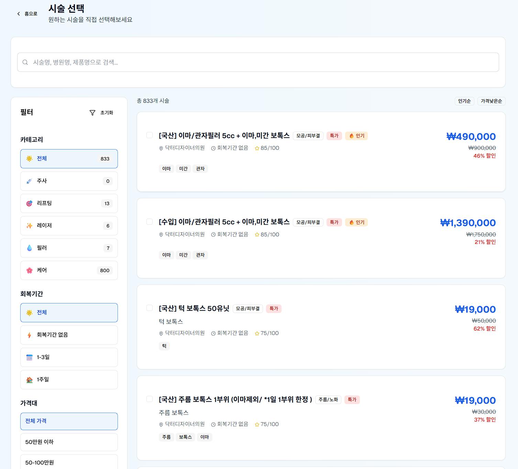Choose 1-3일 recovery filter

pos(69,357)
